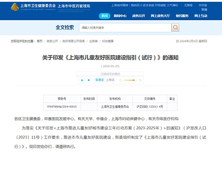Click the 索取号 table header cell
Screen dimensions: 222x171
[62, 99]
